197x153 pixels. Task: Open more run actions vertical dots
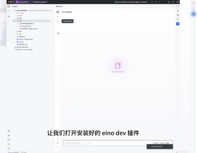pos(160,2)
